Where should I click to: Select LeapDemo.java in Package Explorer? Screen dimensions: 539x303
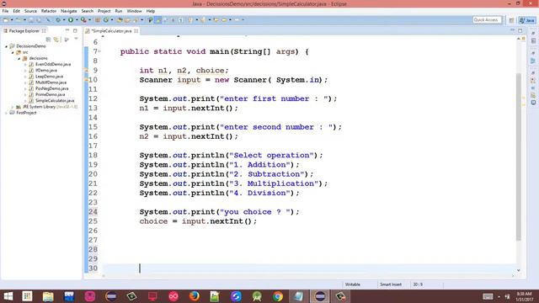(49, 77)
